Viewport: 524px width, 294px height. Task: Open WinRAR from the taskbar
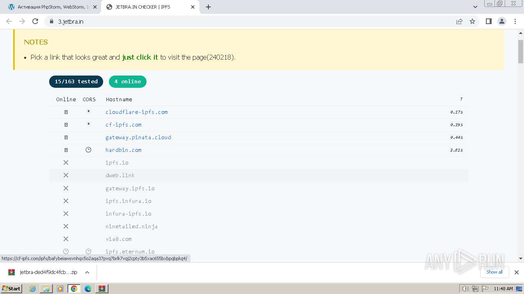click(x=102, y=289)
